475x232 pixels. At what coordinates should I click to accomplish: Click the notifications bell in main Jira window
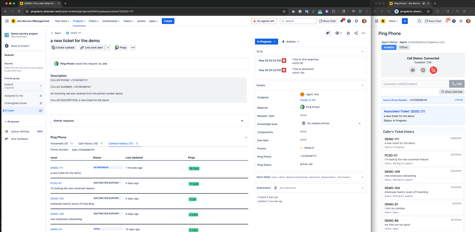tap(342, 21)
